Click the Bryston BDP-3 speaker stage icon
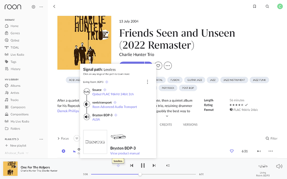The image size is (287, 179). tap(87, 117)
